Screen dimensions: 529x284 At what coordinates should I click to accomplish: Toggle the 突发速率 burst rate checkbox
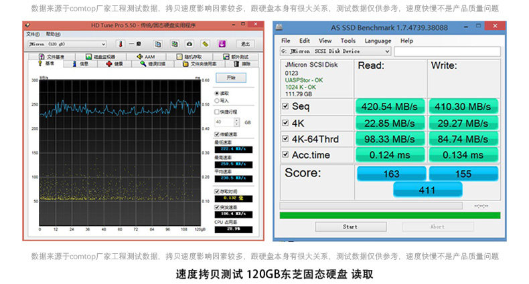(217, 207)
